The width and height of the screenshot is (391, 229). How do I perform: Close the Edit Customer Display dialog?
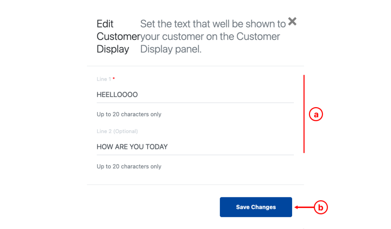tap(292, 21)
